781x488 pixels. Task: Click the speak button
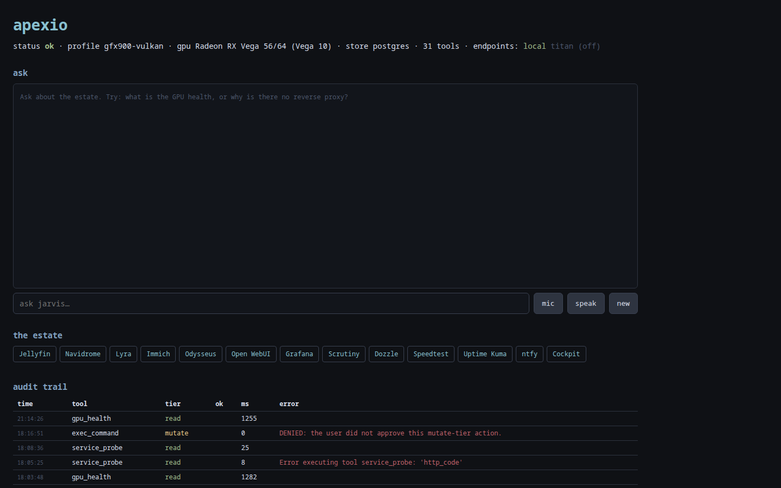click(x=586, y=304)
